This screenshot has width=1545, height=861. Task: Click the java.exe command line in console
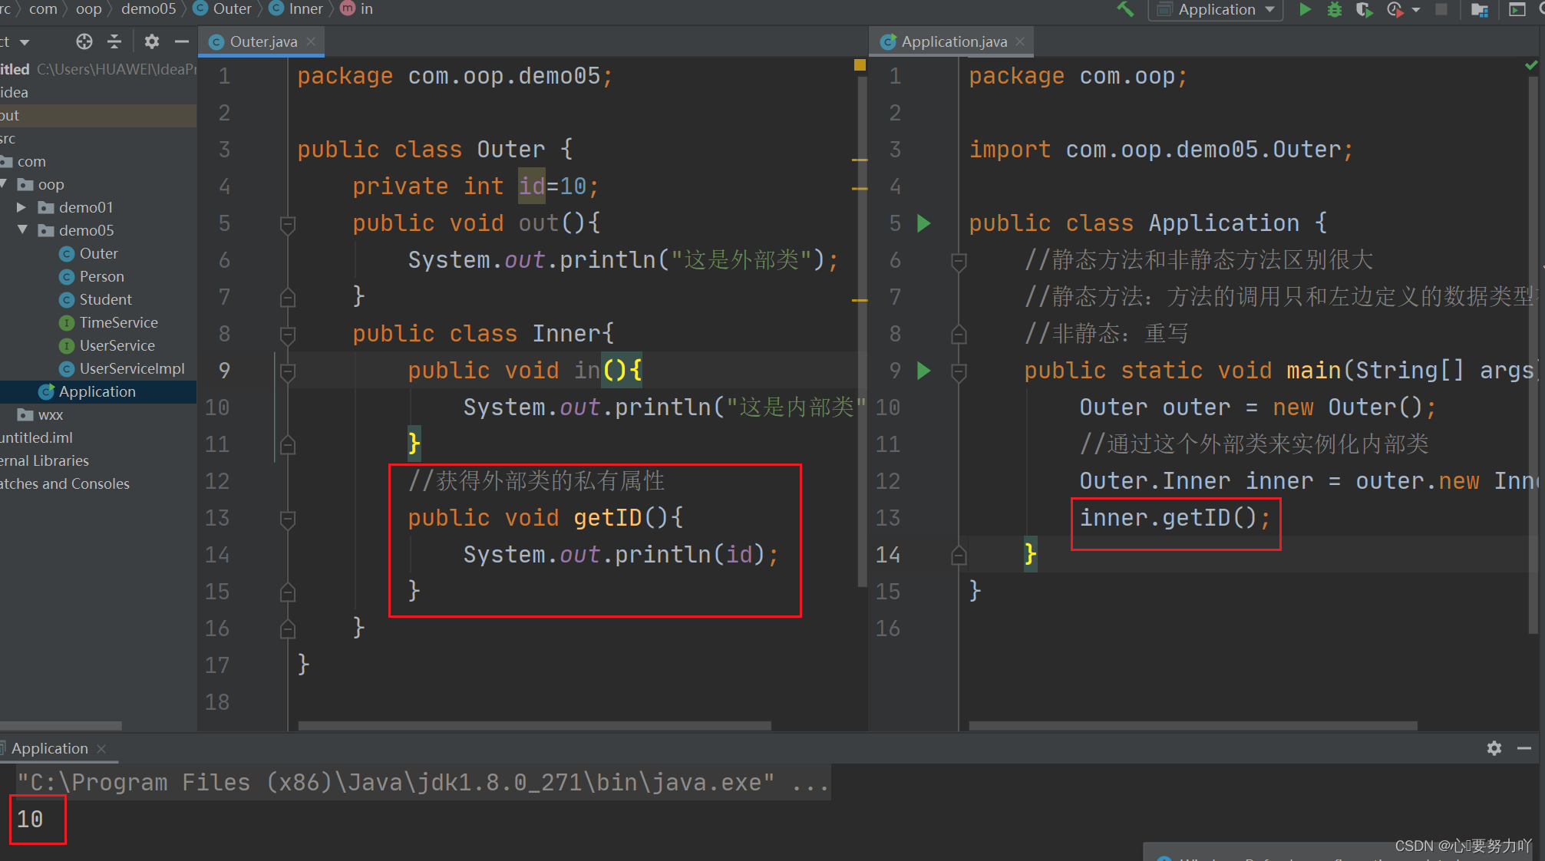(x=423, y=783)
